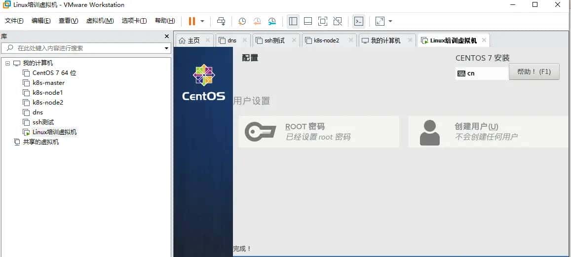Viewport: 571px width, 257px height.
Task: Click the Pause virtual machine toolbar icon
Action: pyautogui.click(x=192, y=21)
